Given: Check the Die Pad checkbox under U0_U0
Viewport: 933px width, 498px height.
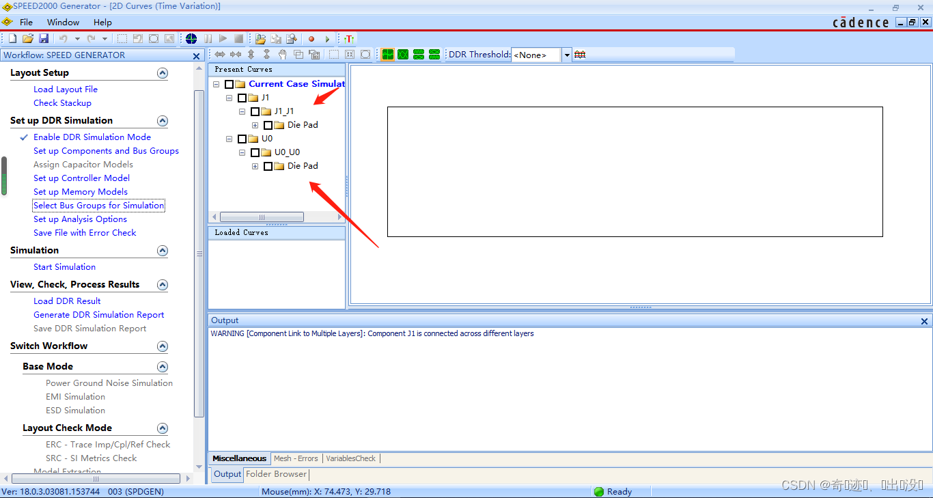Looking at the screenshot, I should click(268, 166).
